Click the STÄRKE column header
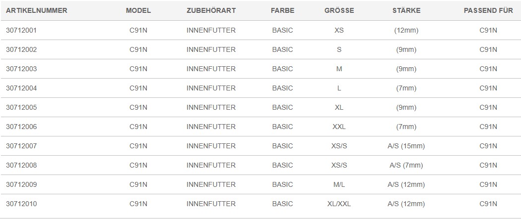 (406, 10)
